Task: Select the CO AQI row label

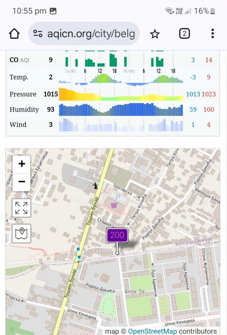Action: 19,60
